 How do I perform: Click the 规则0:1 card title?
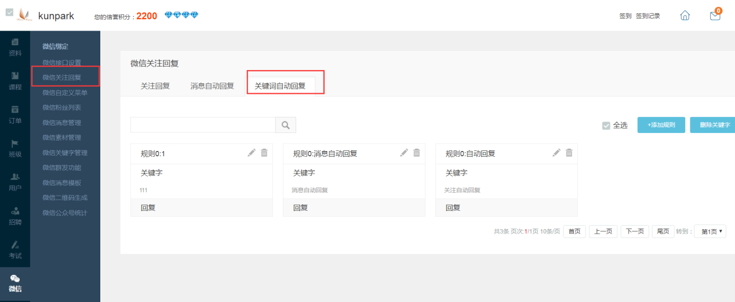153,154
